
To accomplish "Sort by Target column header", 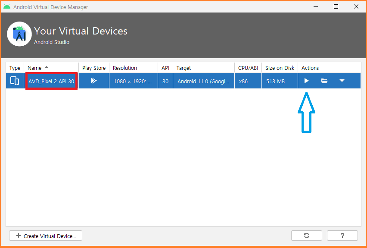I will 204,68.
